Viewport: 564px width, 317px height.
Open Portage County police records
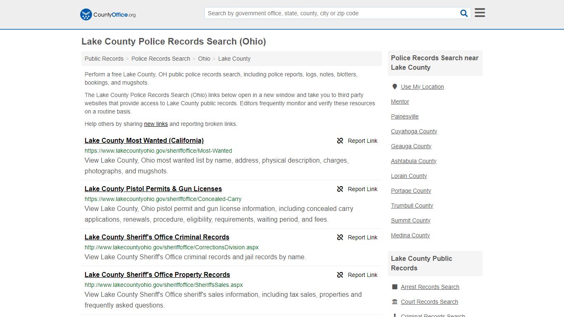[x=411, y=191]
